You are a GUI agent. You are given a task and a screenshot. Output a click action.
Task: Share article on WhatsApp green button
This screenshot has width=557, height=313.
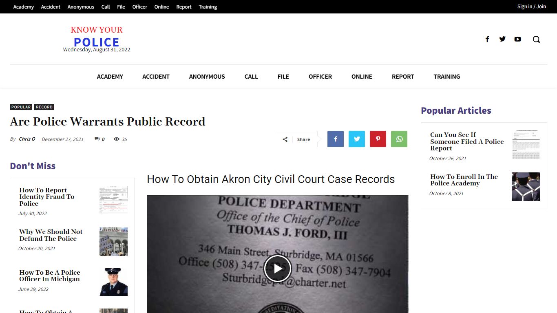pos(399,139)
